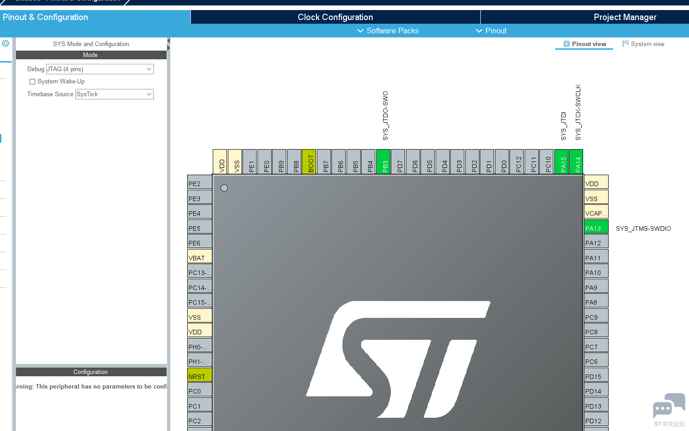The height and width of the screenshot is (431, 689).
Task: Select pin PB9 on the top edge
Action: point(279,161)
